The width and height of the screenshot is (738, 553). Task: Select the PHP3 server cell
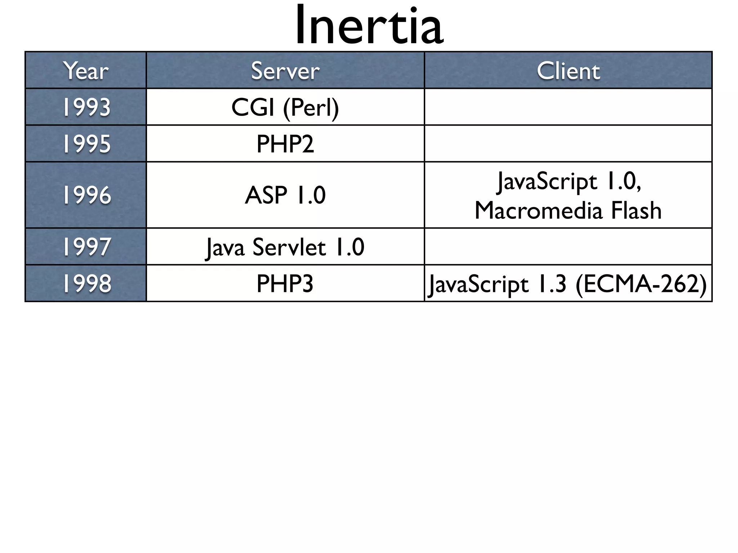click(x=285, y=283)
